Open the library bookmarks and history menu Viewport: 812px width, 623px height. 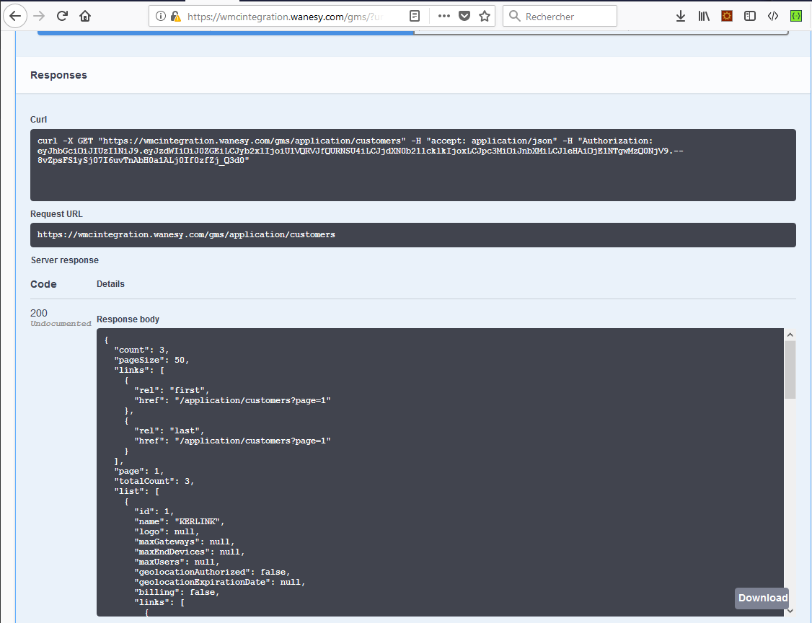704,16
